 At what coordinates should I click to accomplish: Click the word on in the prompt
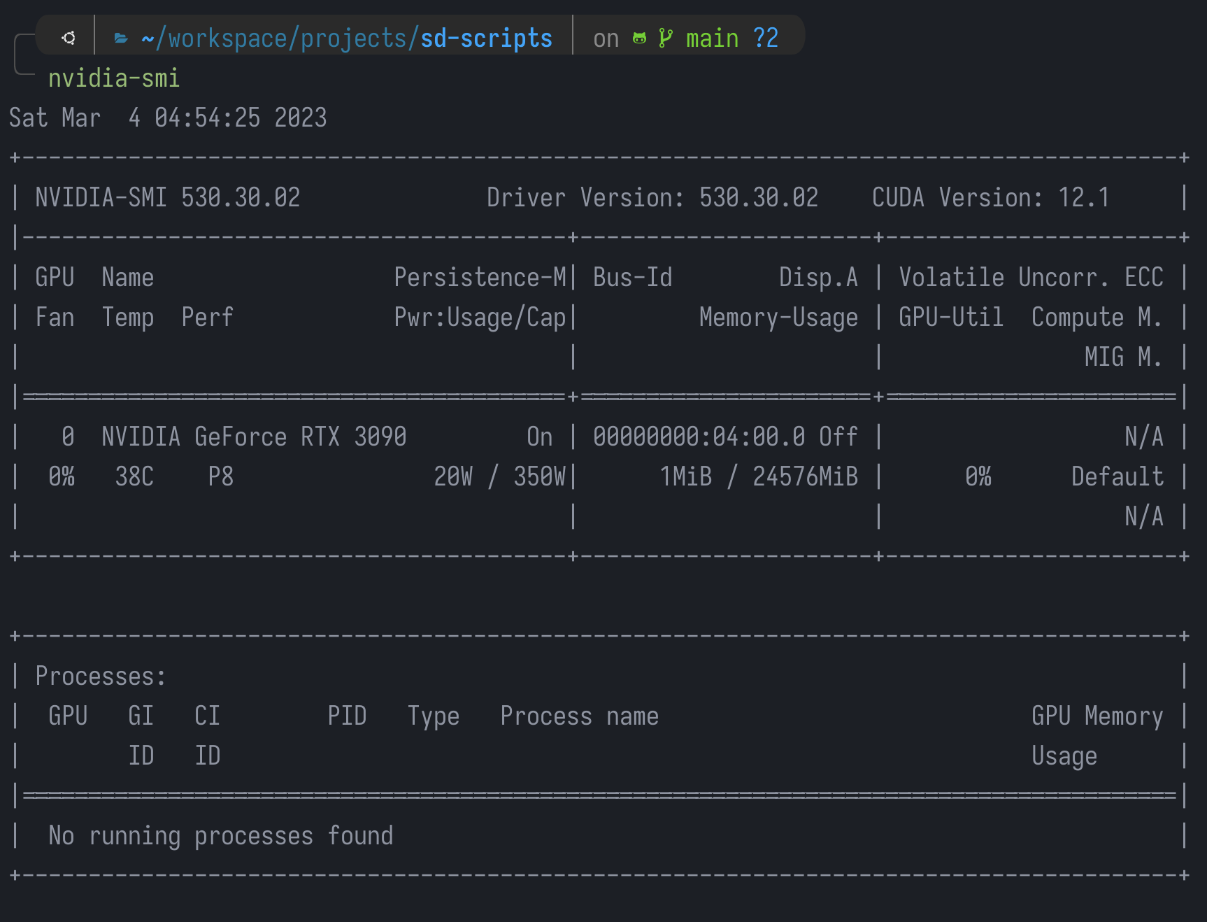[x=606, y=38]
